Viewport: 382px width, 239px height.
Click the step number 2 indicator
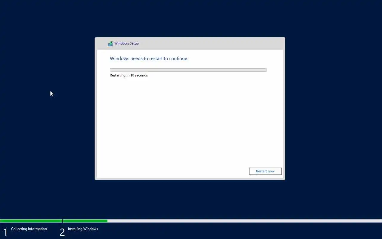pos(62,232)
